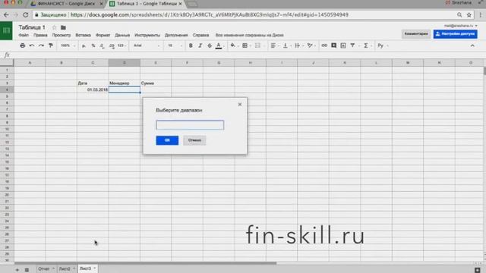Screen dimensions: 486x273
Task: Open the Arial font dropdown
Action: [147, 45]
